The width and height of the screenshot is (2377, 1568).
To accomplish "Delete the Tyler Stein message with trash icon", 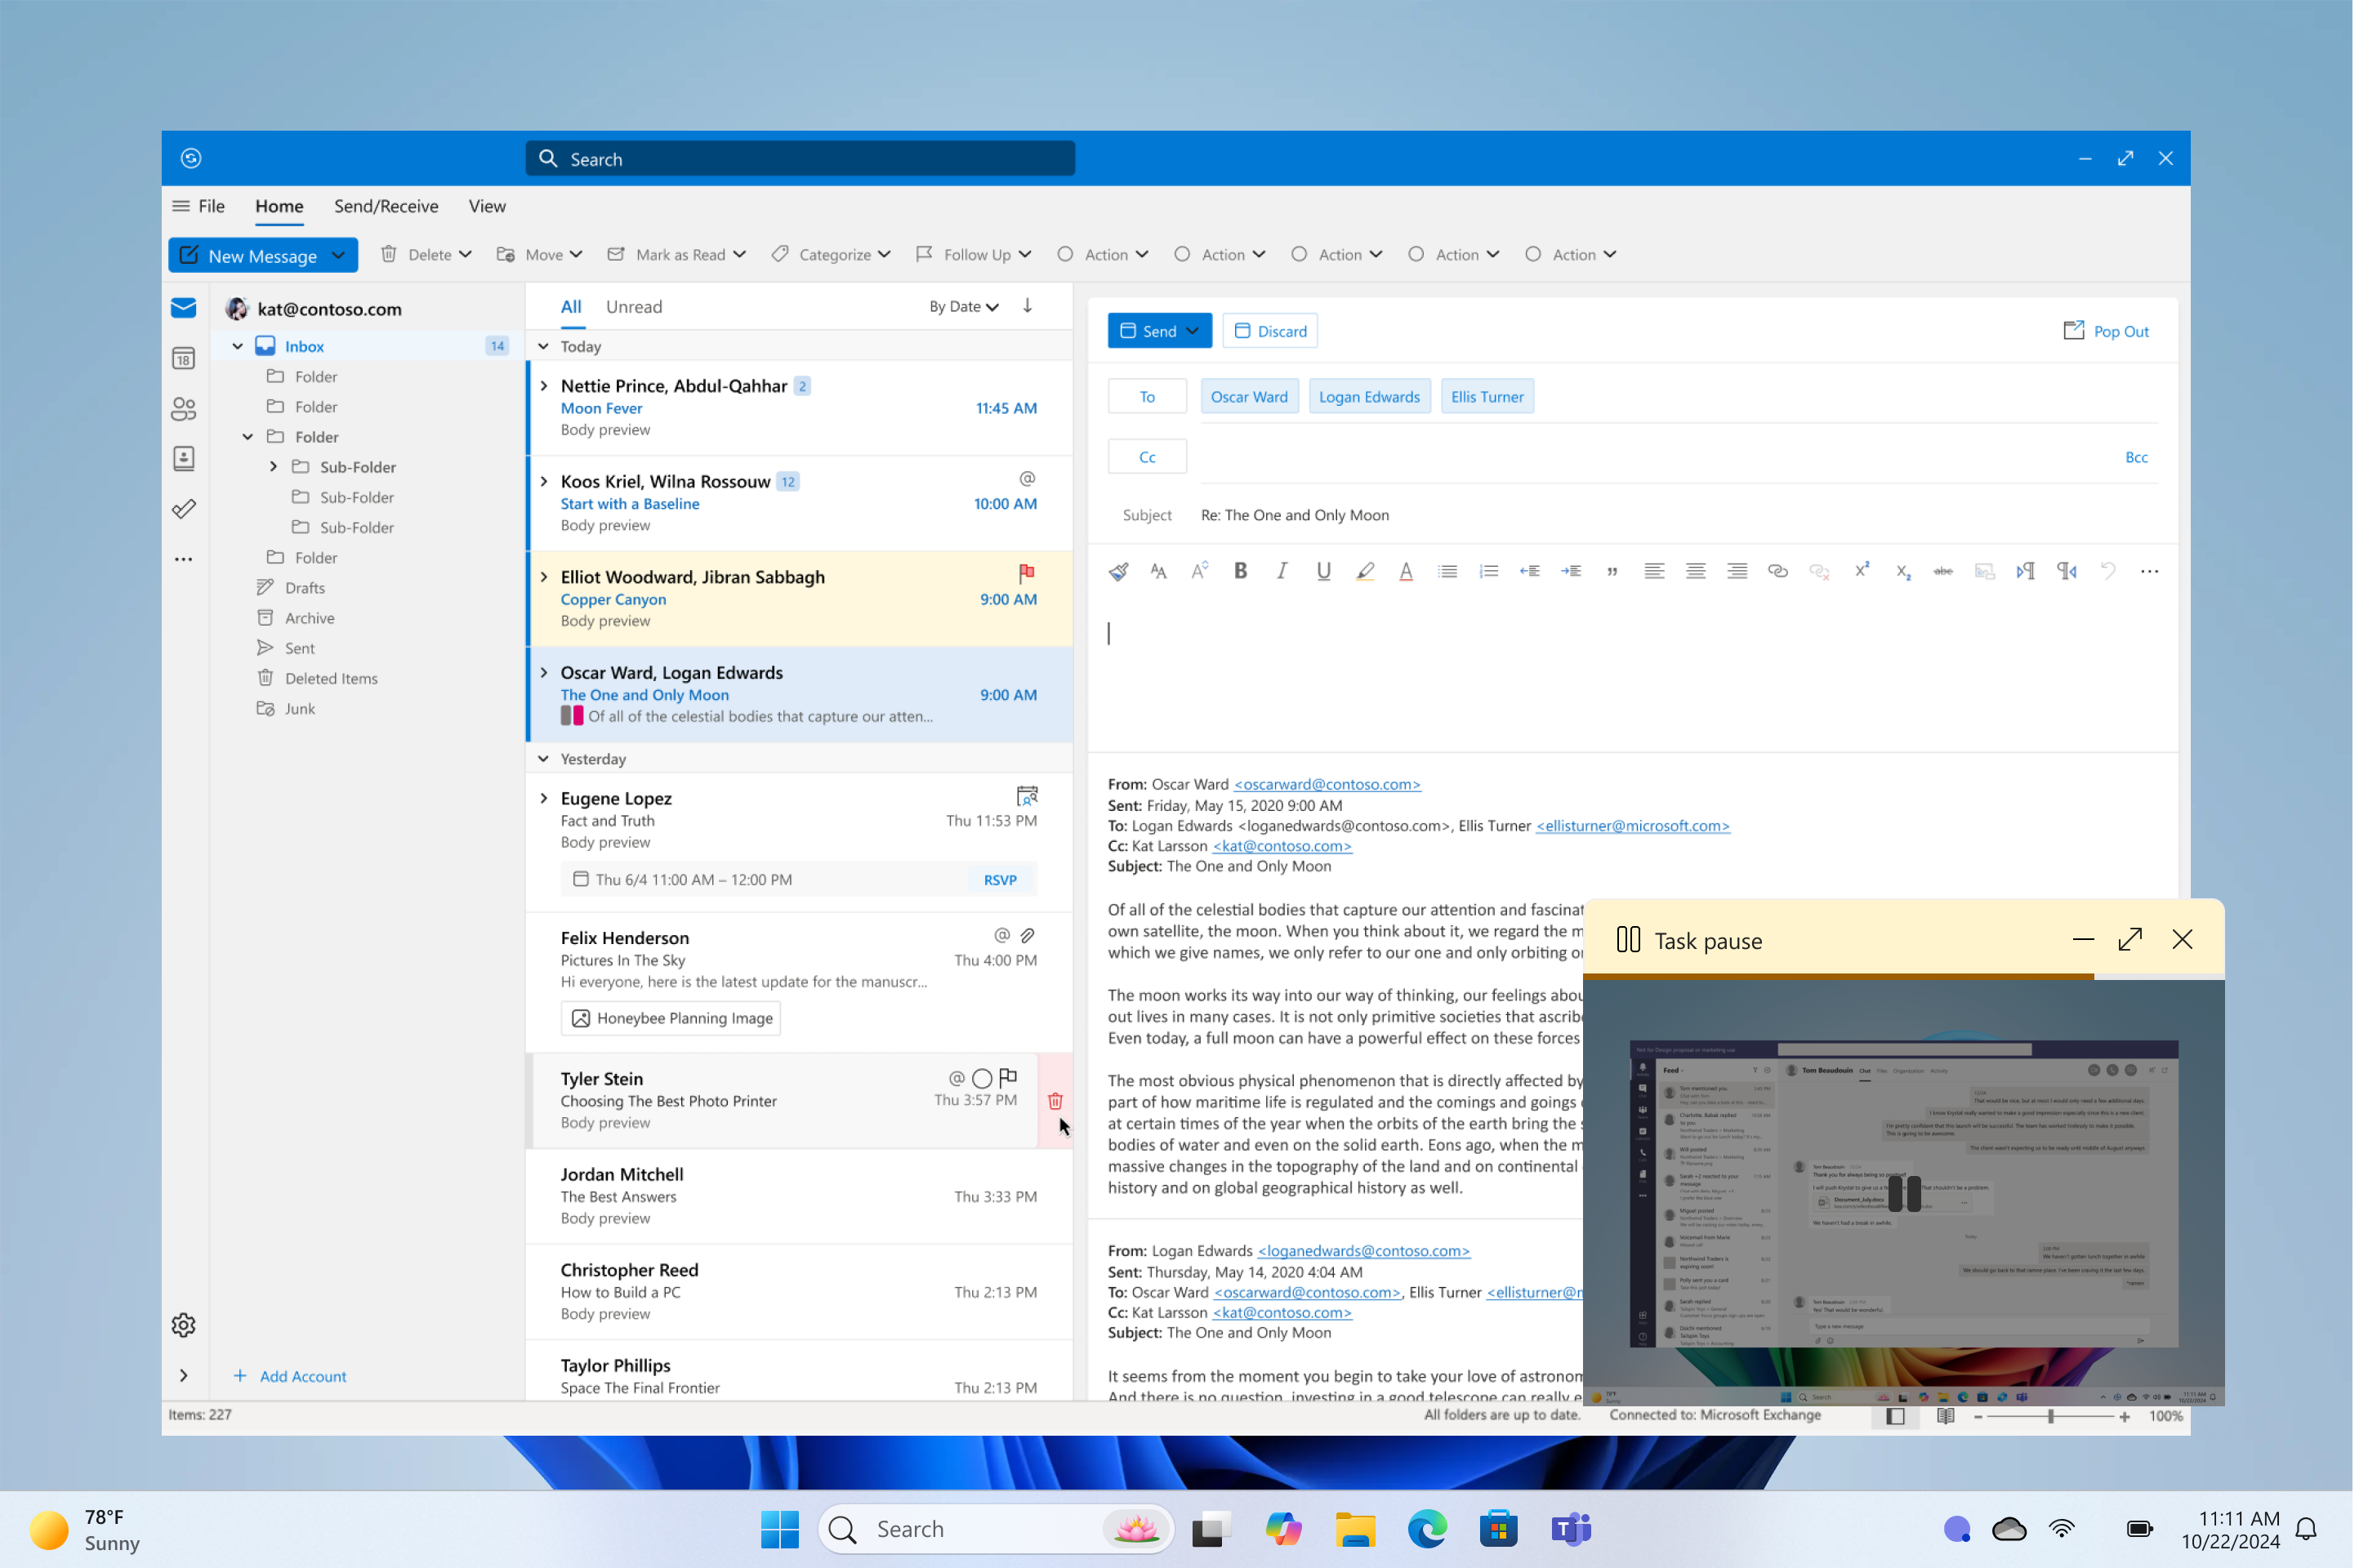I will (1066, 1112).
